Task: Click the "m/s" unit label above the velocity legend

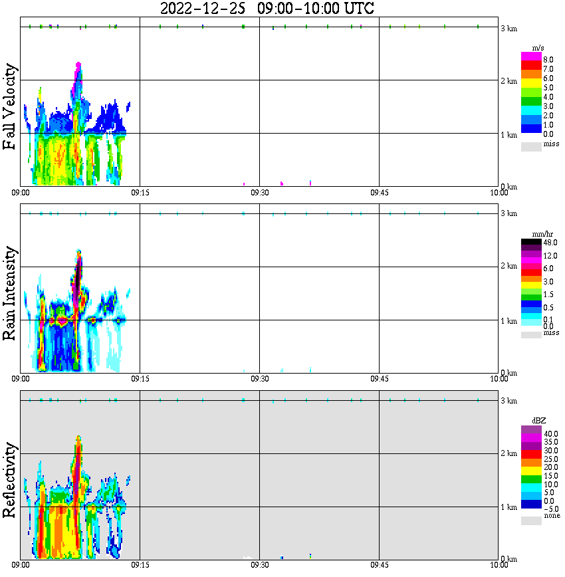Action: coord(538,49)
